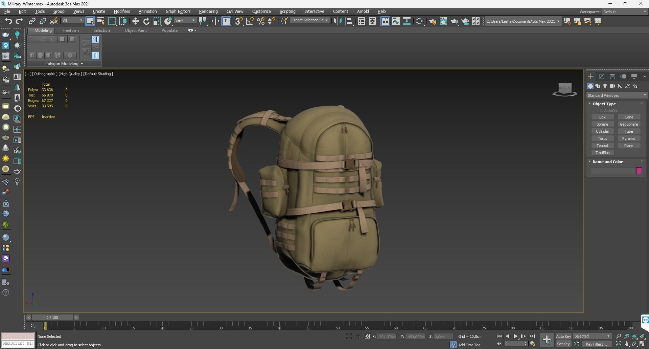Click the Align tool icon
649x349 pixels.
349,21
